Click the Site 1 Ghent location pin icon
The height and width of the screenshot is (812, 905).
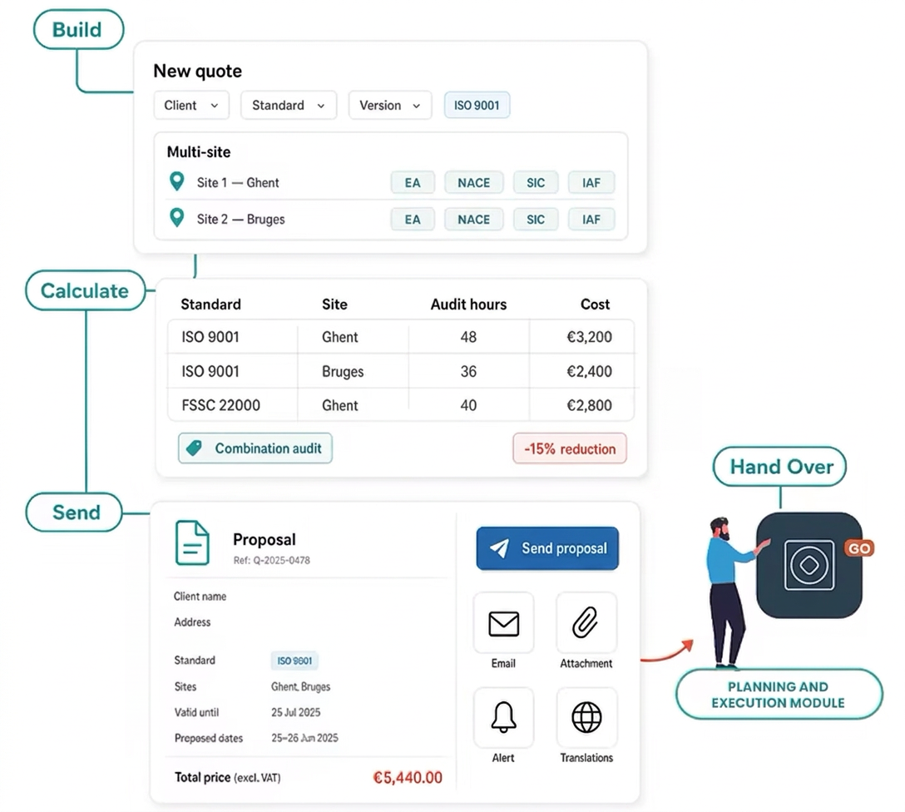(x=176, y=182)
